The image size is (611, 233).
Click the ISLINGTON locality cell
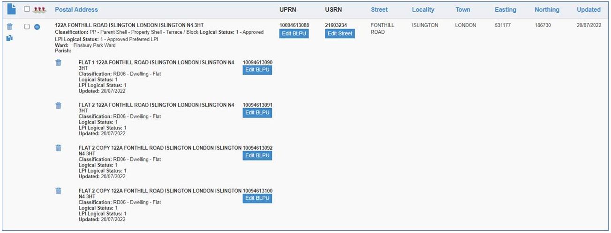(425, 25)
